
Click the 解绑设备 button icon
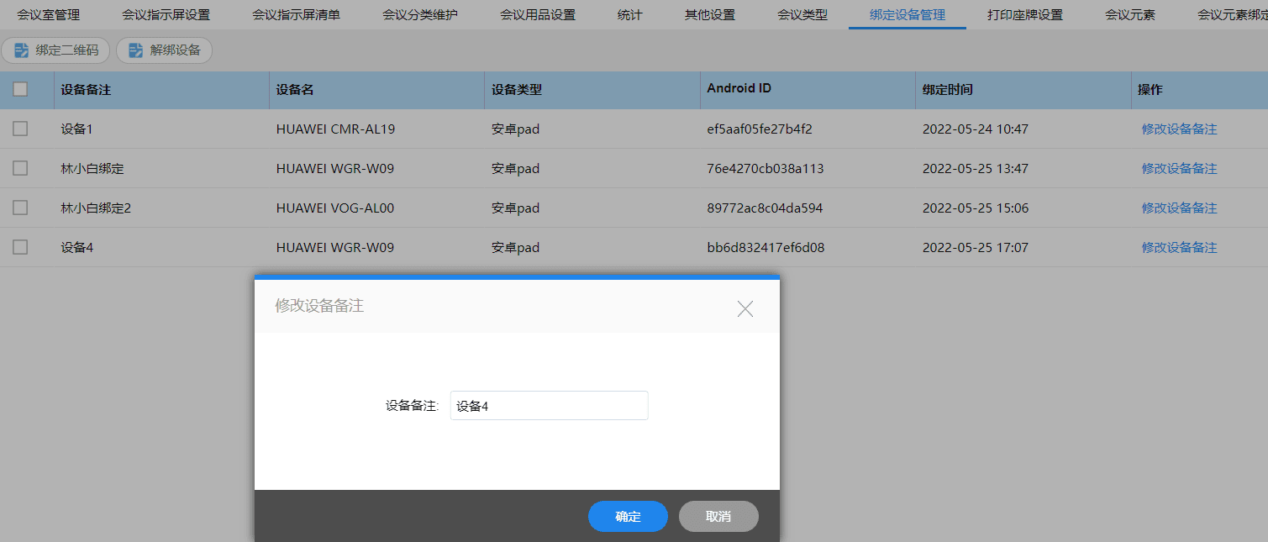[x=136, y=50]
